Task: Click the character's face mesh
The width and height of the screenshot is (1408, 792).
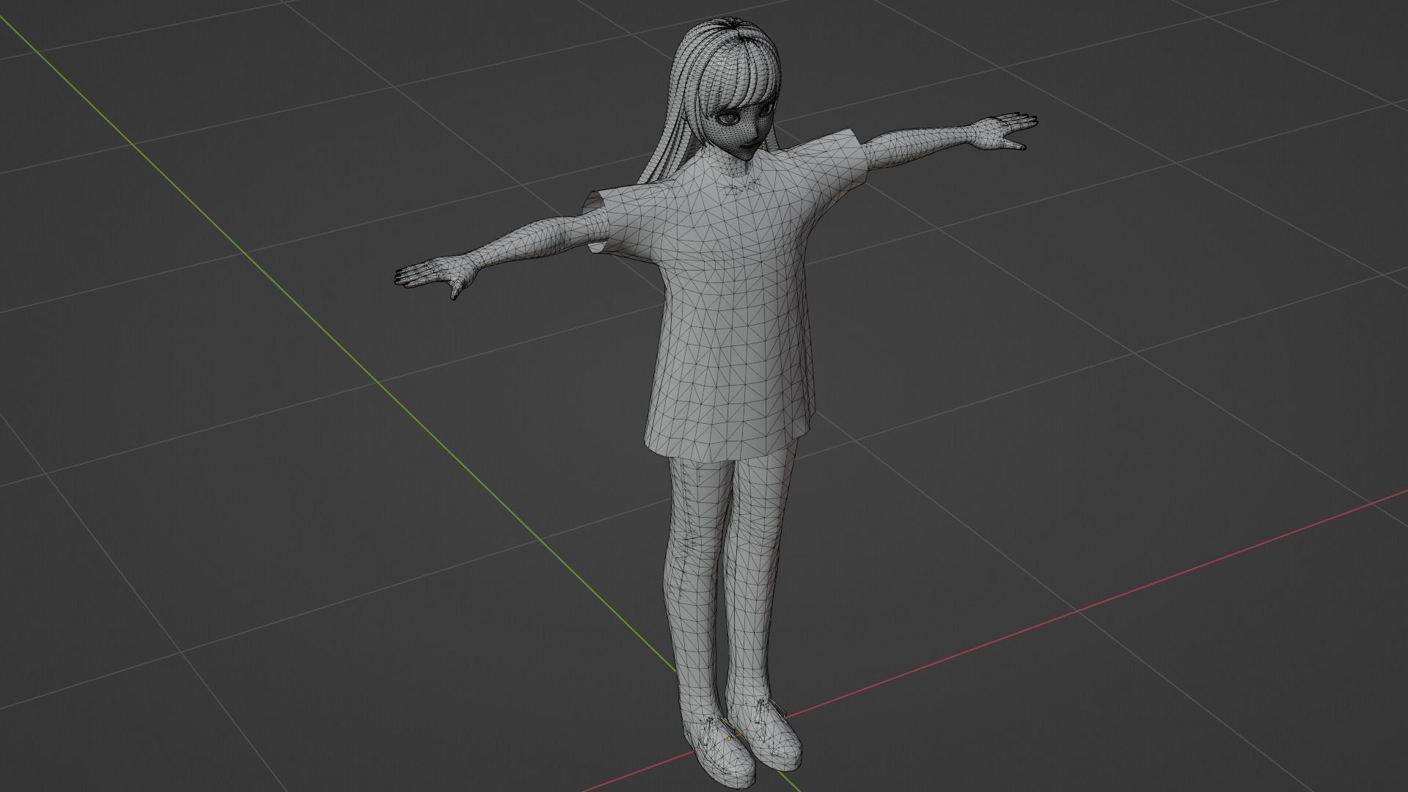Action: tap(738, 131)
